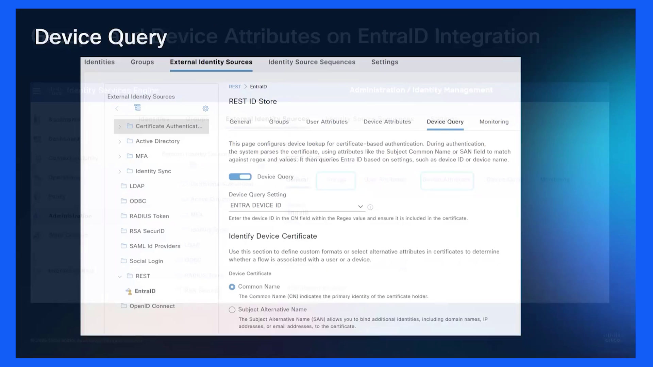Click the RADIUS Token folder icon
This screenshot has height=367, width=653.
tap(124, 216)
